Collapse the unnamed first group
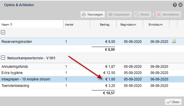This screenshot has width=184, height=106. [x=3, y=32]
